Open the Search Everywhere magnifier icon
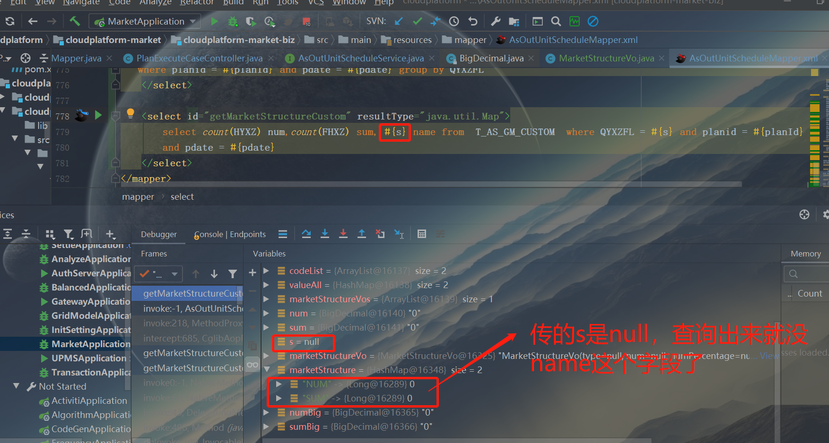Image resolution: width=829 pixels, height=443 pixels. 556,21
